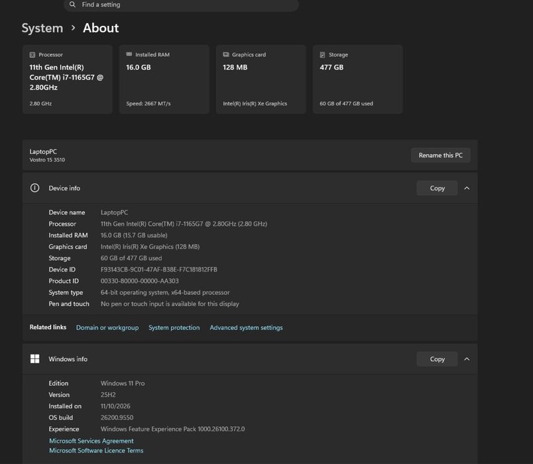Viewport: 533px width, 464px height.
Task: Click the search magnifier icon
Action: coord(72,5)
